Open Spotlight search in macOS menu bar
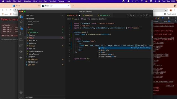Screen dimensions: 177x99 155,1
